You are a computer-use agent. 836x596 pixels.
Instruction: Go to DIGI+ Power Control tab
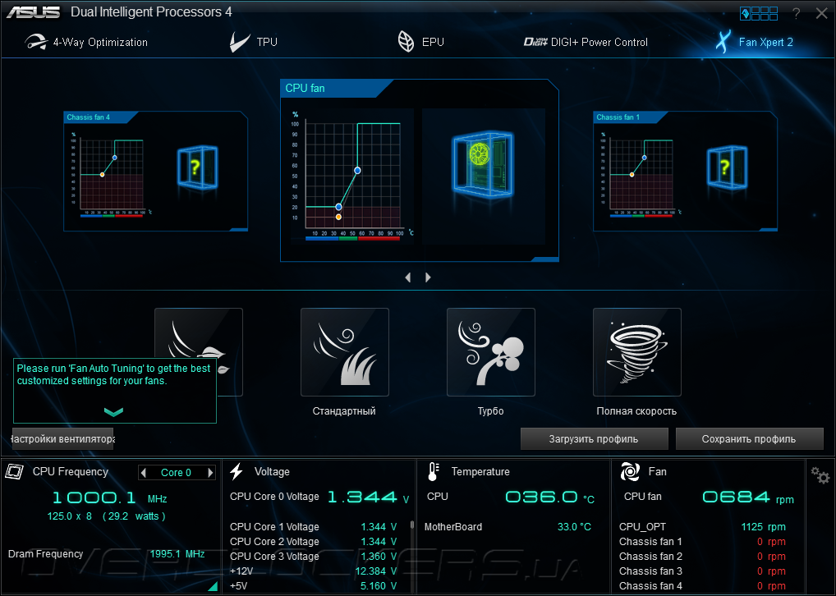tap(586, 42)
